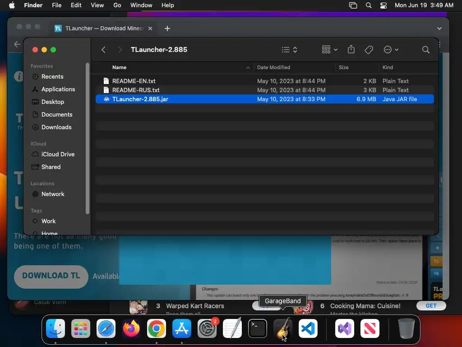462x347 pixels.
Task: Switch to TLauncher browser tab
Action: 104,28
